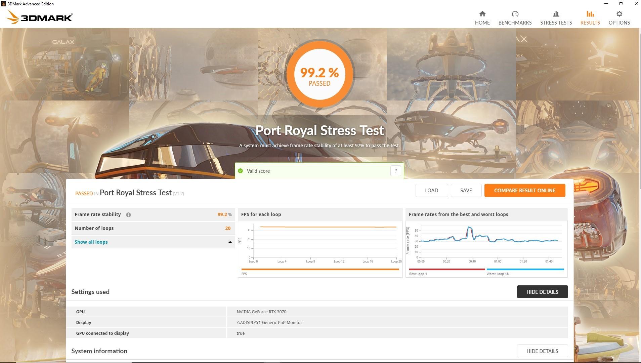The height and width of the screenshot is (363, 641).
Task: Click COMPARE RESULT ONLINE
Action: pyautogui.click(x=524, y=190)
